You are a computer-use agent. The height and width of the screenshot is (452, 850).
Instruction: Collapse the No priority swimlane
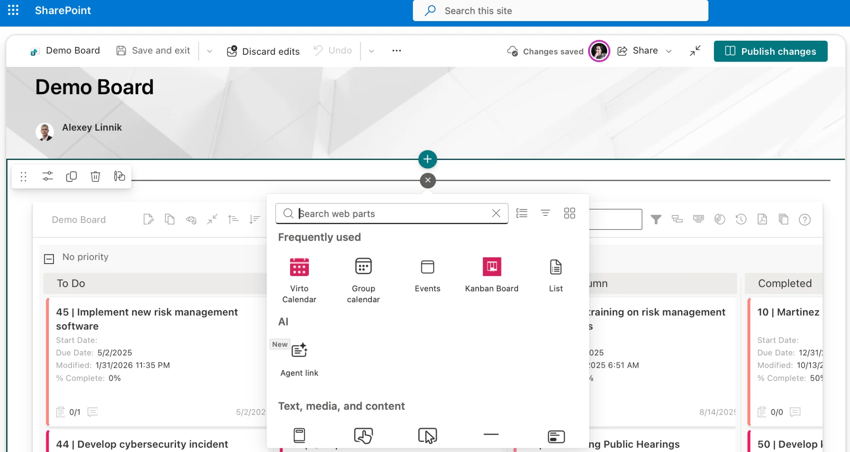click(x=49, y=259)
